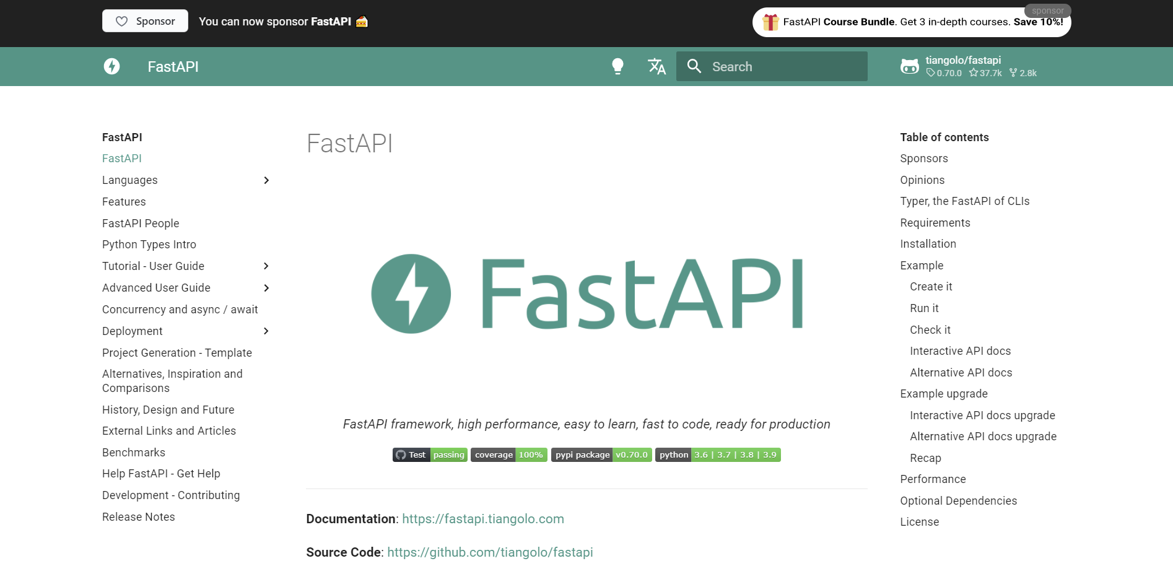Click the Sponsor heart button
The image size is (1173, 561).
[x=145, y=21]
